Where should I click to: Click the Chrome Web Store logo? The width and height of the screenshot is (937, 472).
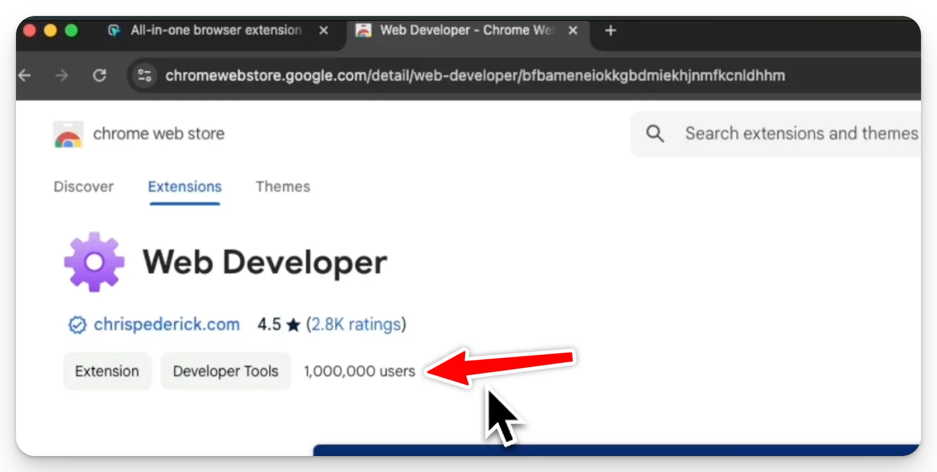[x=68, y=134]
